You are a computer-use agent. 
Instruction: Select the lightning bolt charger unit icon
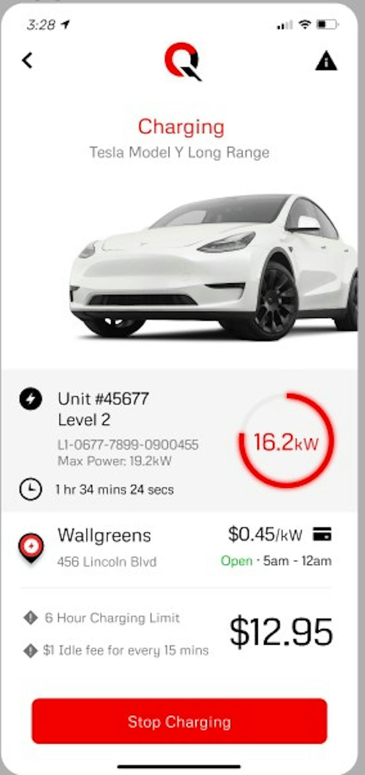tap(31, 398)
